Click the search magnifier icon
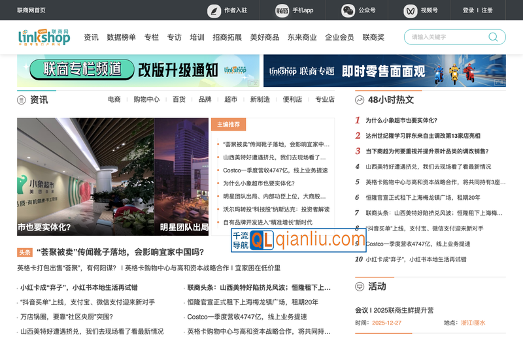This screenshot has width=523, height=337. point(493,37)
